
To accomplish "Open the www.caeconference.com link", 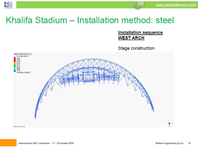I will point(175,5).
